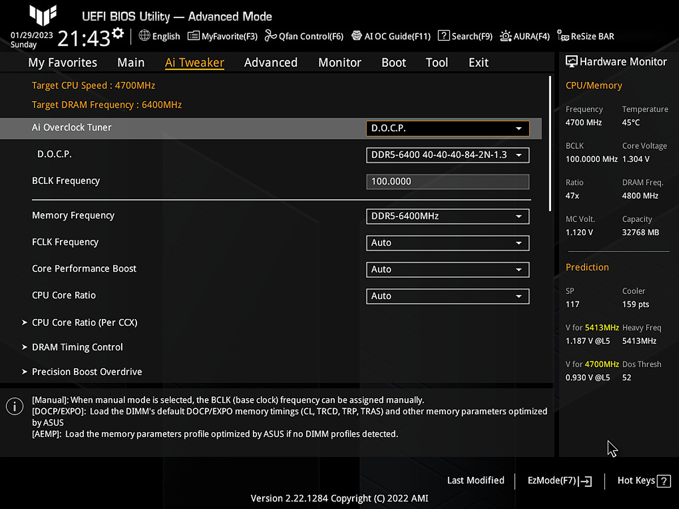Open MyFavorite(F3) list icon

coord(193,36)
